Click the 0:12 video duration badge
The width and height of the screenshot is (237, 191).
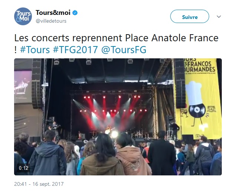pos(24,168)
